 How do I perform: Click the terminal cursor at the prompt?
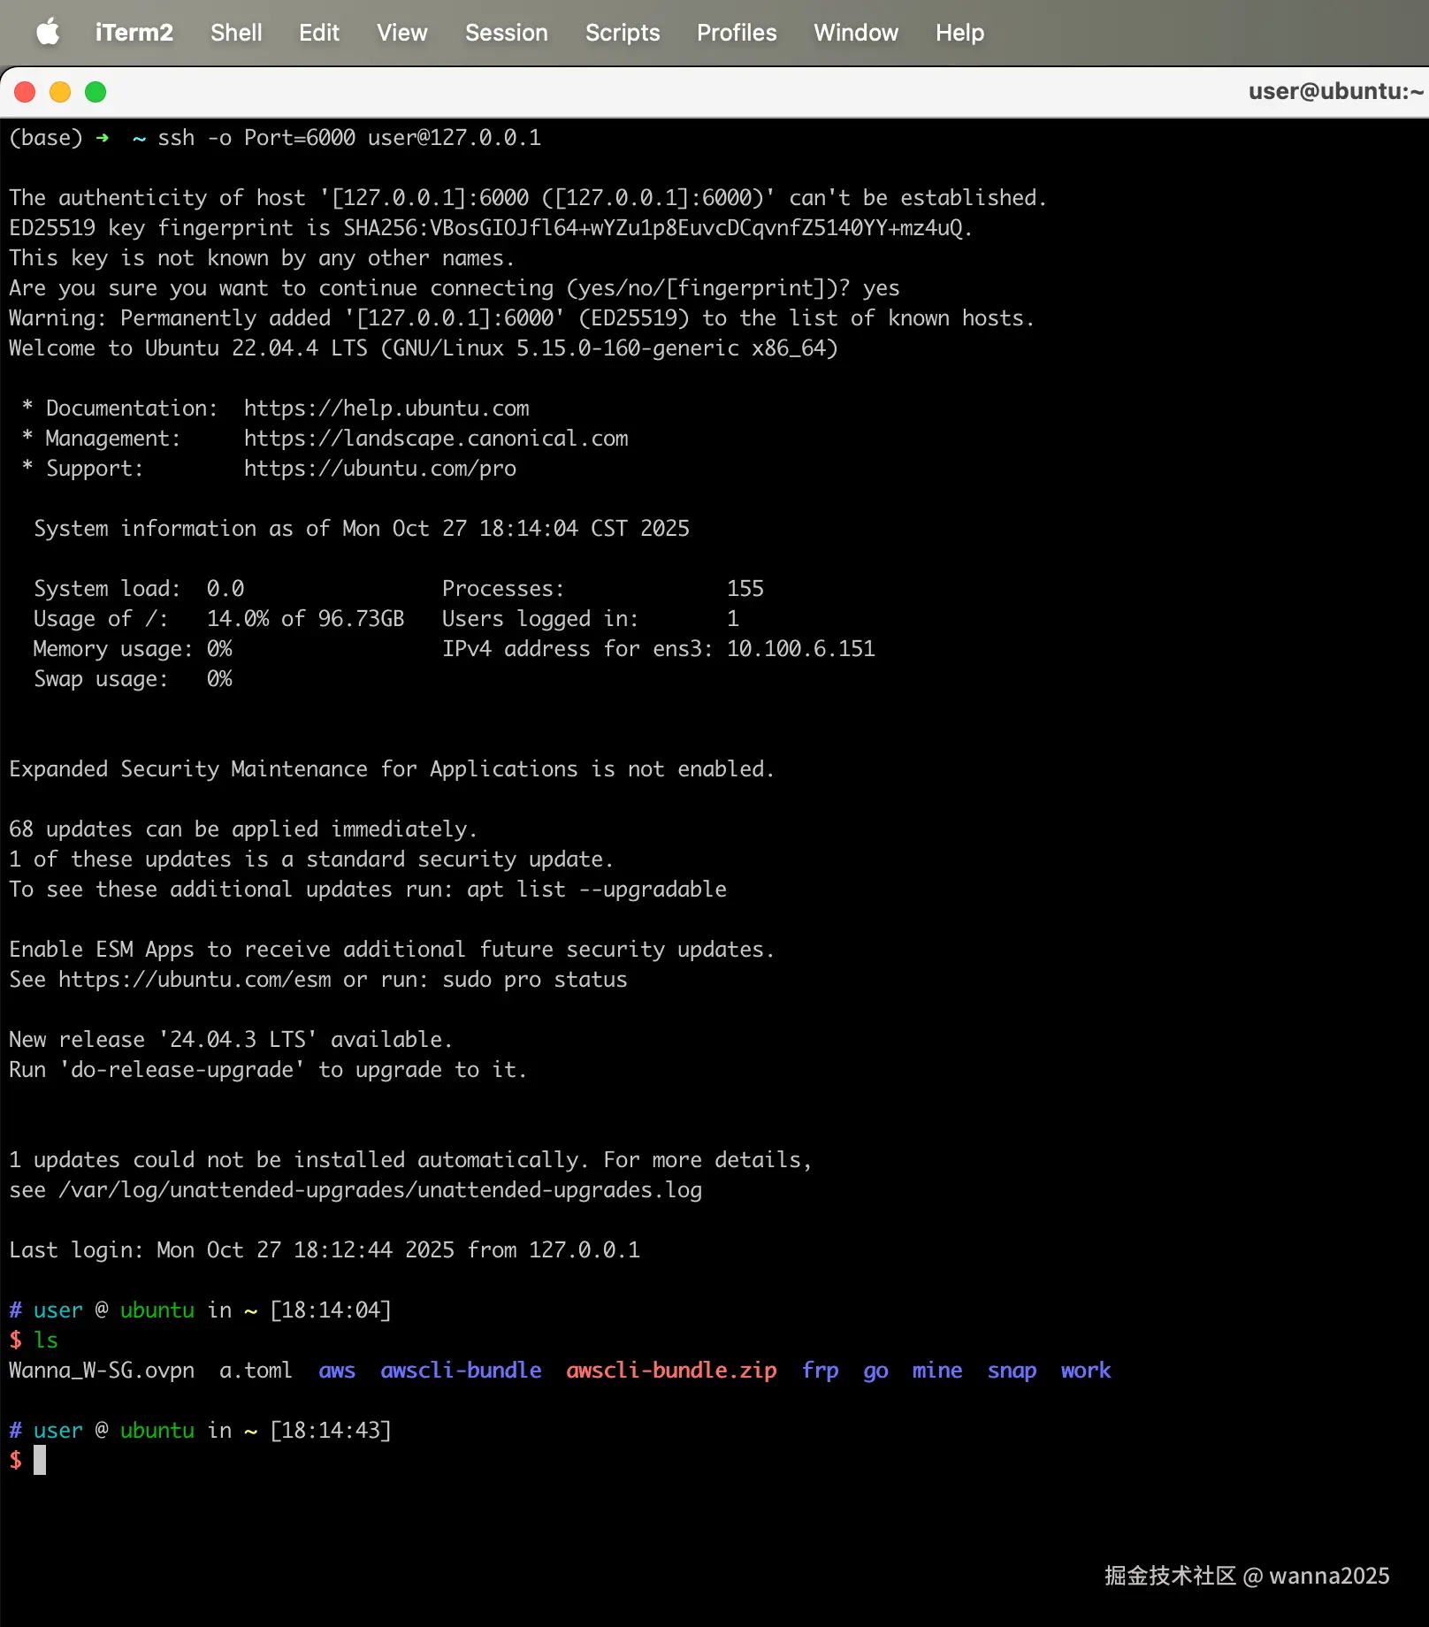[x=40, y=1460]
